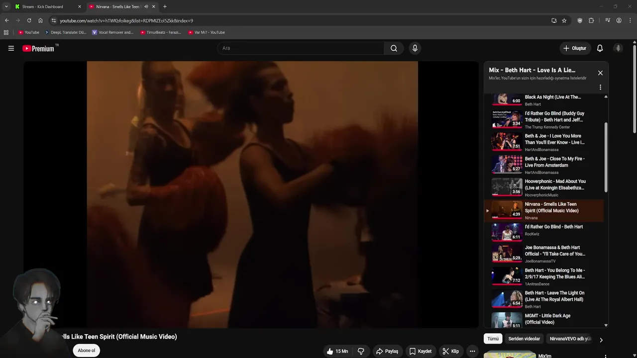Play Black As Night playlist item
The image size is (637, 358).
pyautogui.click(x=544, y=100)
